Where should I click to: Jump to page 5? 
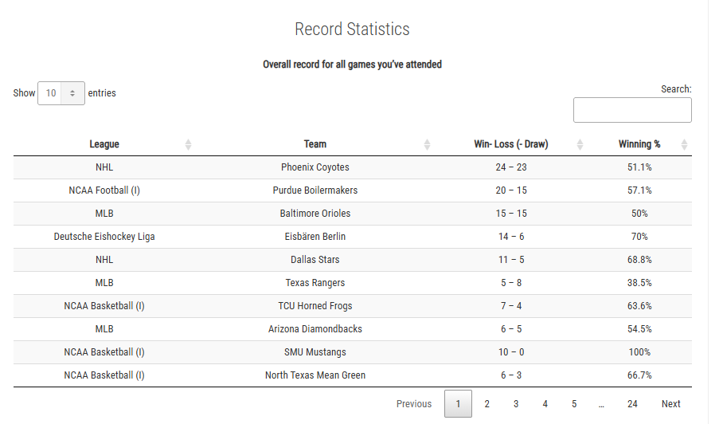click(x=574, y=404)
